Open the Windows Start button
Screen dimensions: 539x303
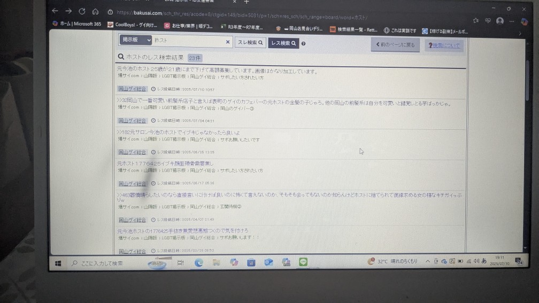point(58,263)
